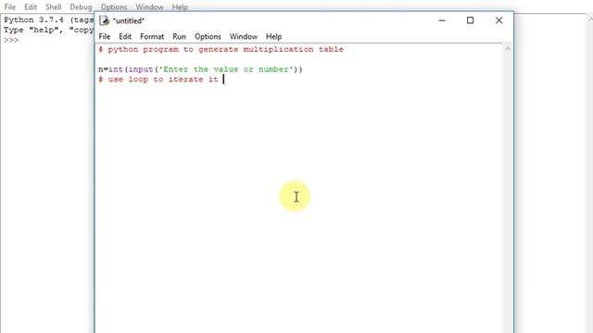Open Window menu in the Python Shell window
This screenshot has width=593, height=333.
click(x=149, y=7)
